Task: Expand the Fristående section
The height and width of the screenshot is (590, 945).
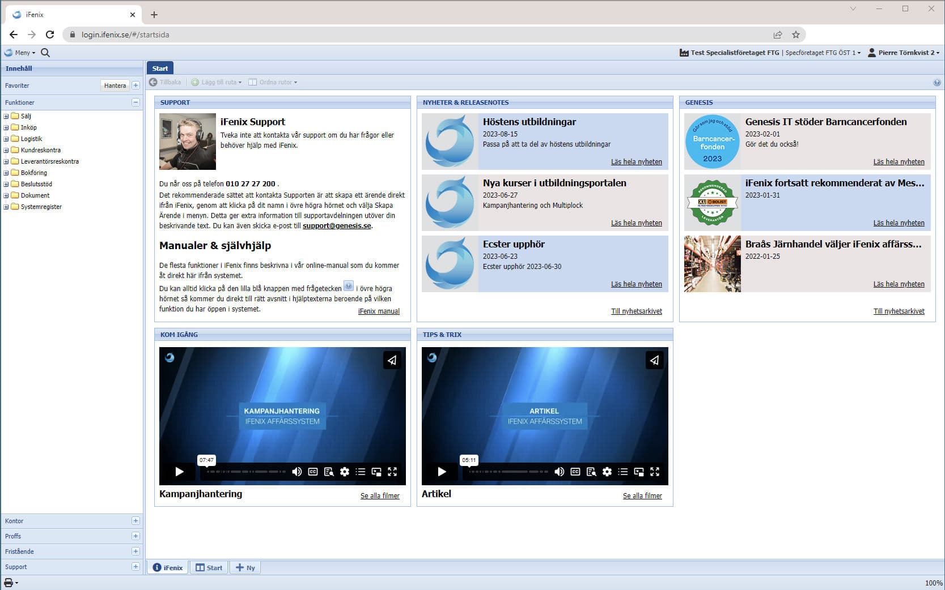Action: click(135, 551)
